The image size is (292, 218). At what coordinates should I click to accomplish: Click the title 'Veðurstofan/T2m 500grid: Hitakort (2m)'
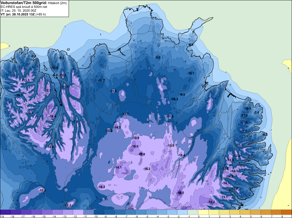(x=34, y=3)
